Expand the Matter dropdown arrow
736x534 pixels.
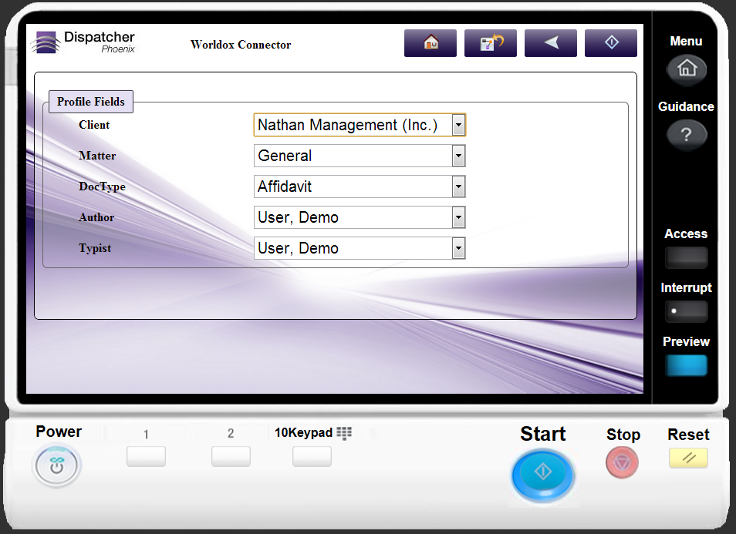click(x=458, y=156)
